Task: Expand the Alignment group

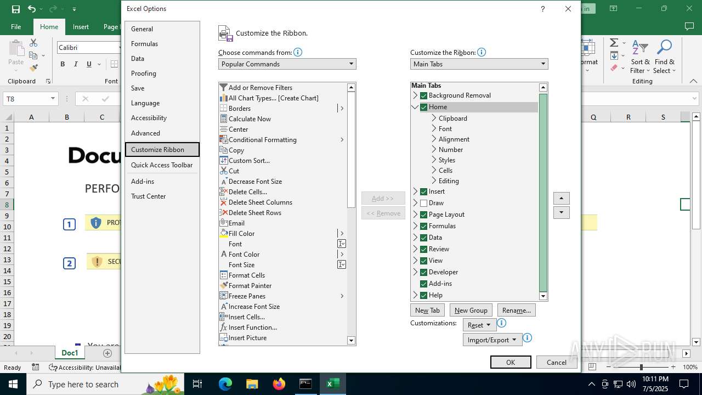Action: (434, 139)
